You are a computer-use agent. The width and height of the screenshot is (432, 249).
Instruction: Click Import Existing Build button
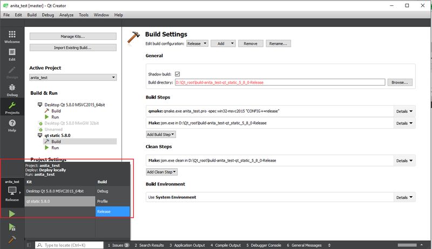pyautogui.click(x=73, y=47)
